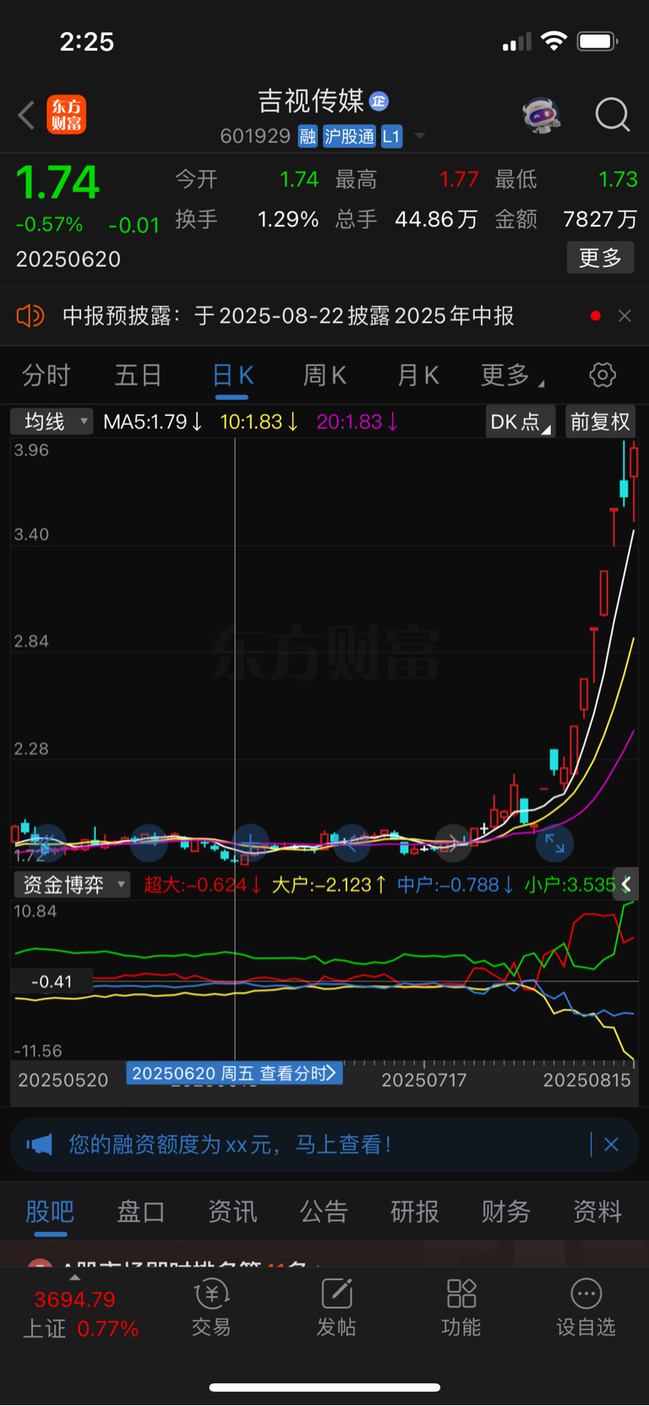Screen dimensions: 649x1406
Task: Dismiss the 中报预披露 notice bar
Action: pos(624,316)
